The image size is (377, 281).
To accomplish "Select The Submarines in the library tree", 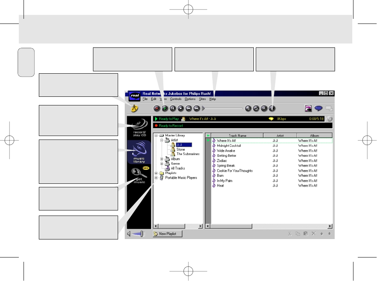I will [x=188, y=154].
